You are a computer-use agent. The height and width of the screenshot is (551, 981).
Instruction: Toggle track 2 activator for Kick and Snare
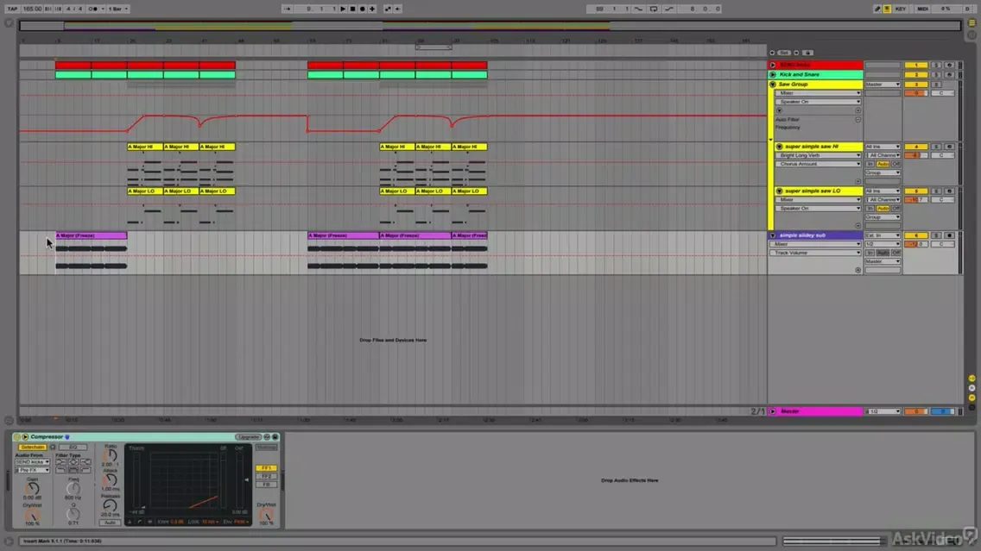916,74
